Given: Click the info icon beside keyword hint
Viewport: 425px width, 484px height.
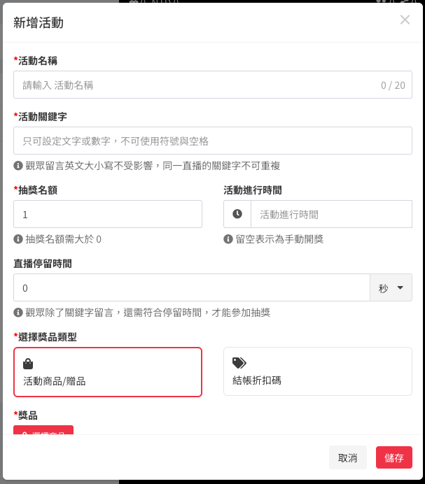Looking at the screenshot, I should click(18, 166).
